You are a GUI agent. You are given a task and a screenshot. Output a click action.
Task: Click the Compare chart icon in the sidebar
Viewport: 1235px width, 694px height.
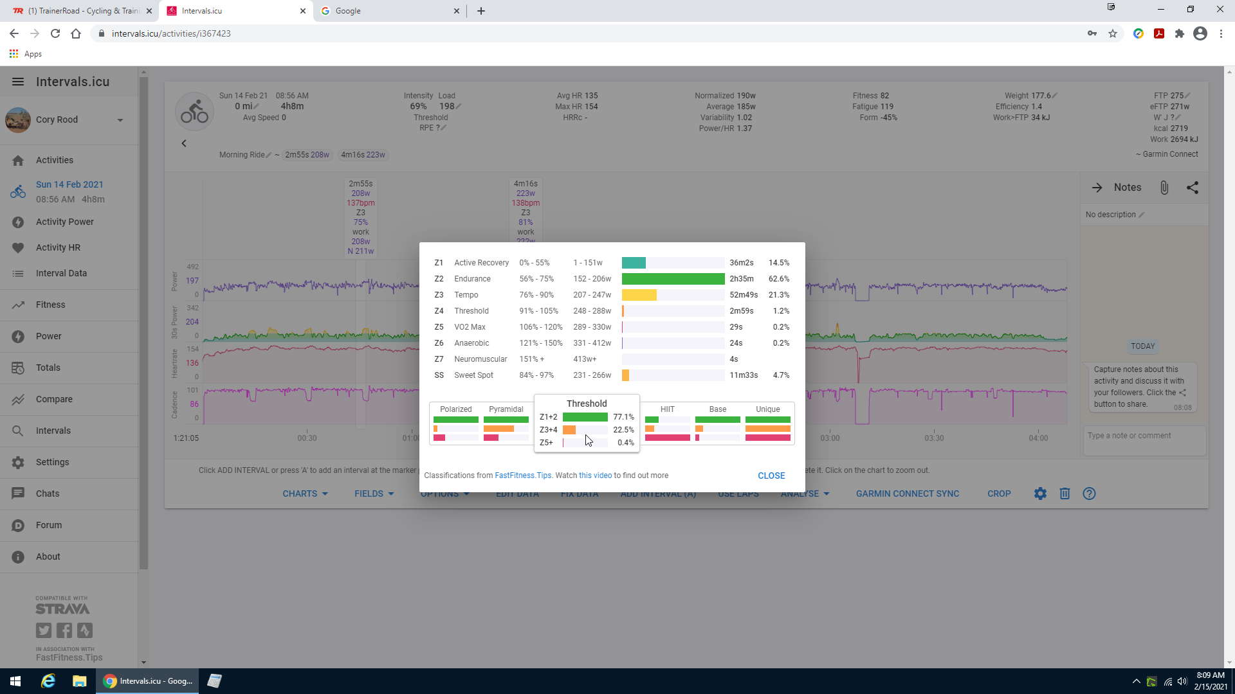[18, 399]
